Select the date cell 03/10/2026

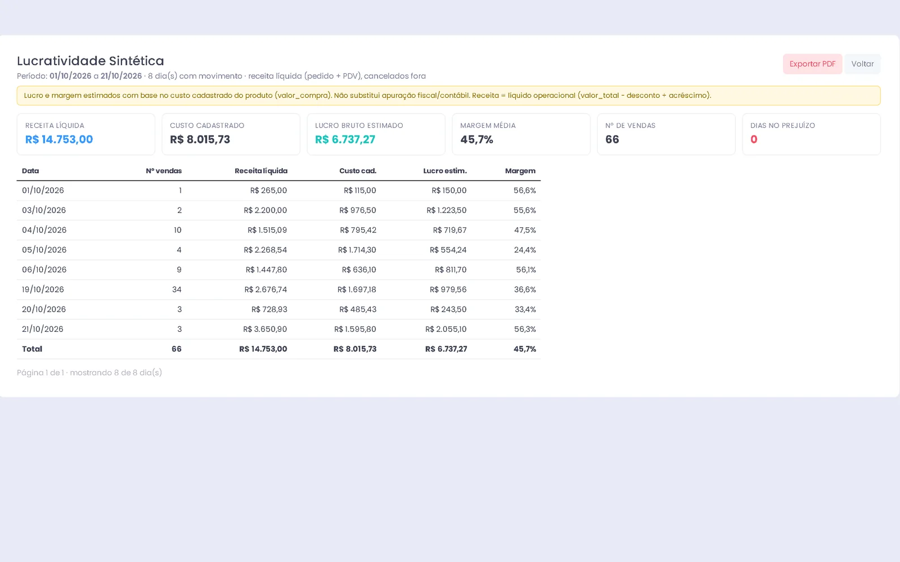44,210
